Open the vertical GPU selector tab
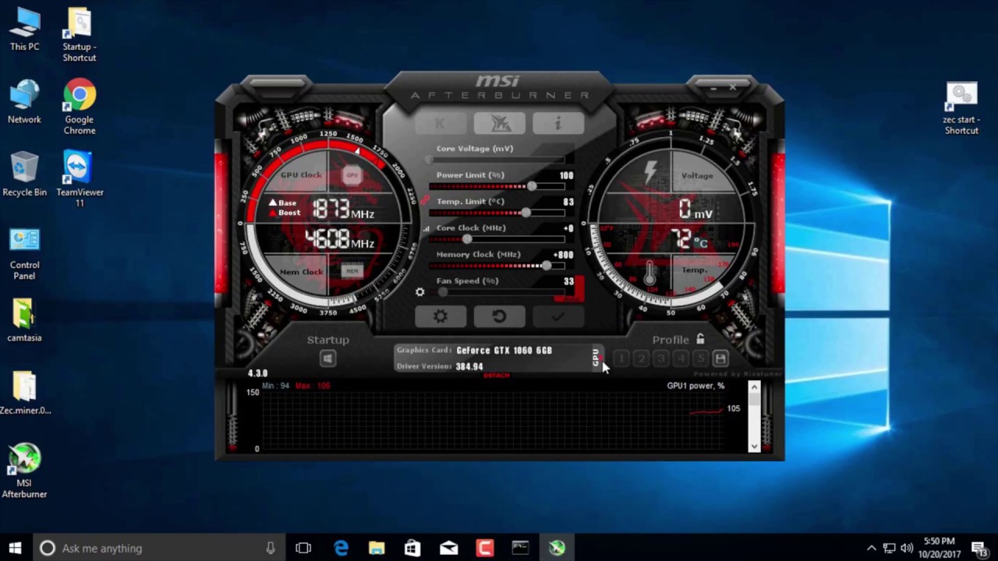Screen dimensions: 998x561 (596, 357)
